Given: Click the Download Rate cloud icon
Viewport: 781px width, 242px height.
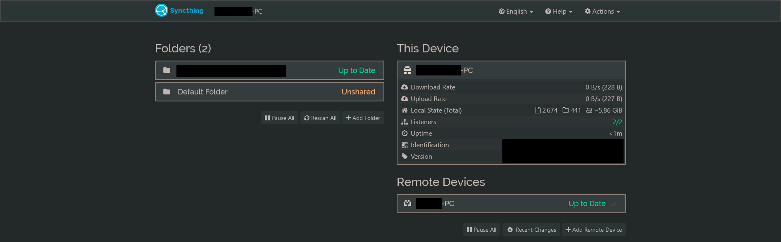Looking at the screenshot, I should 405,87.
